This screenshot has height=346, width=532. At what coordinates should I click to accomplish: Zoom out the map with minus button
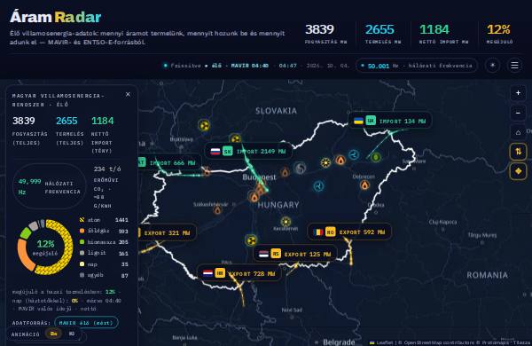pyautogui.click(x=518, y=113)
